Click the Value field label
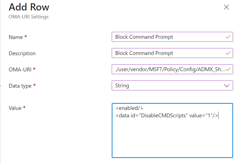The image size is (238, 164). tap(15, 108)
